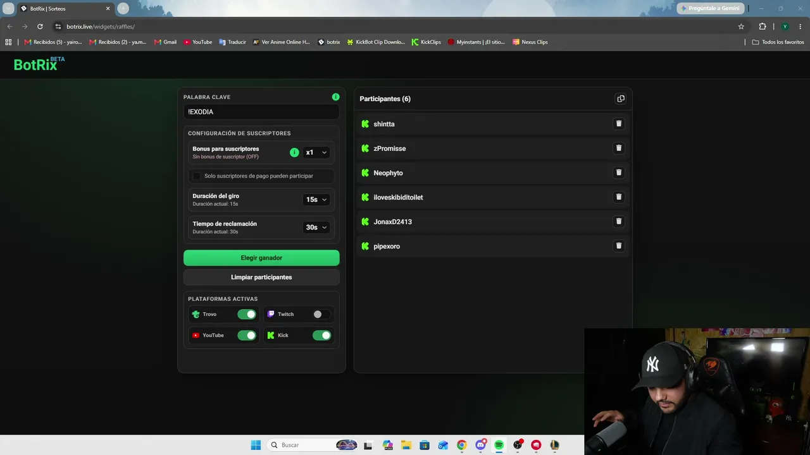This screenshot has height=455, width=810.
Task: Open Microsoft 365 Copilot taskbar icon
Action: [388, 445]
